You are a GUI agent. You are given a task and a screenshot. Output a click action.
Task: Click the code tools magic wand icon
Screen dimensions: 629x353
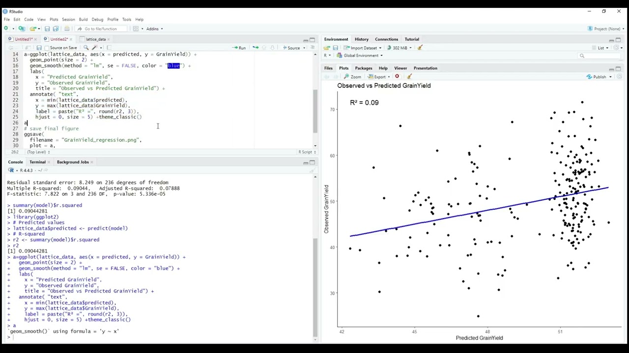[x=94, y=48]
